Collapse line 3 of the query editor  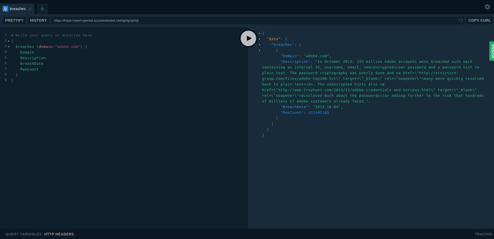pyautogui.click(x=9, y=47)
